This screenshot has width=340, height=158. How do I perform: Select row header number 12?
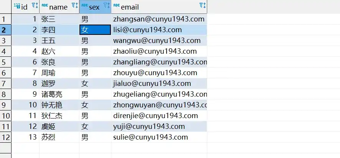tap(6, 137)
